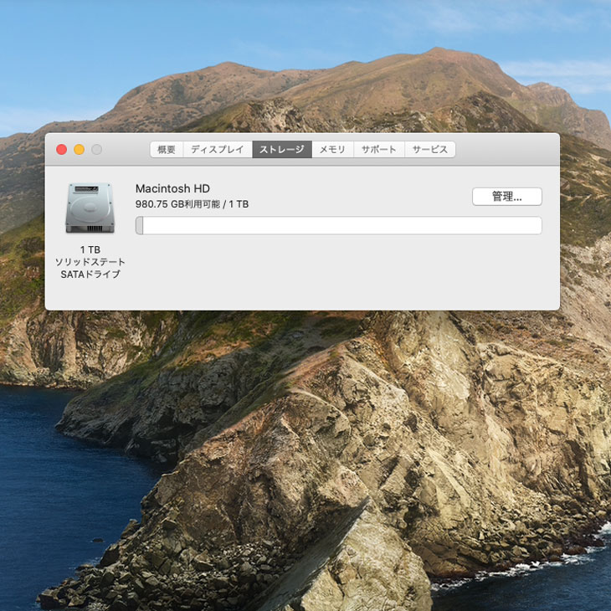Open the ディスプレイ tab

[218, 150]
